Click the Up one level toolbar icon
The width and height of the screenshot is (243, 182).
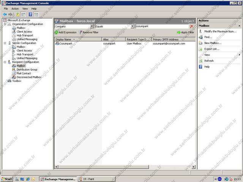(x=17, y=14)
